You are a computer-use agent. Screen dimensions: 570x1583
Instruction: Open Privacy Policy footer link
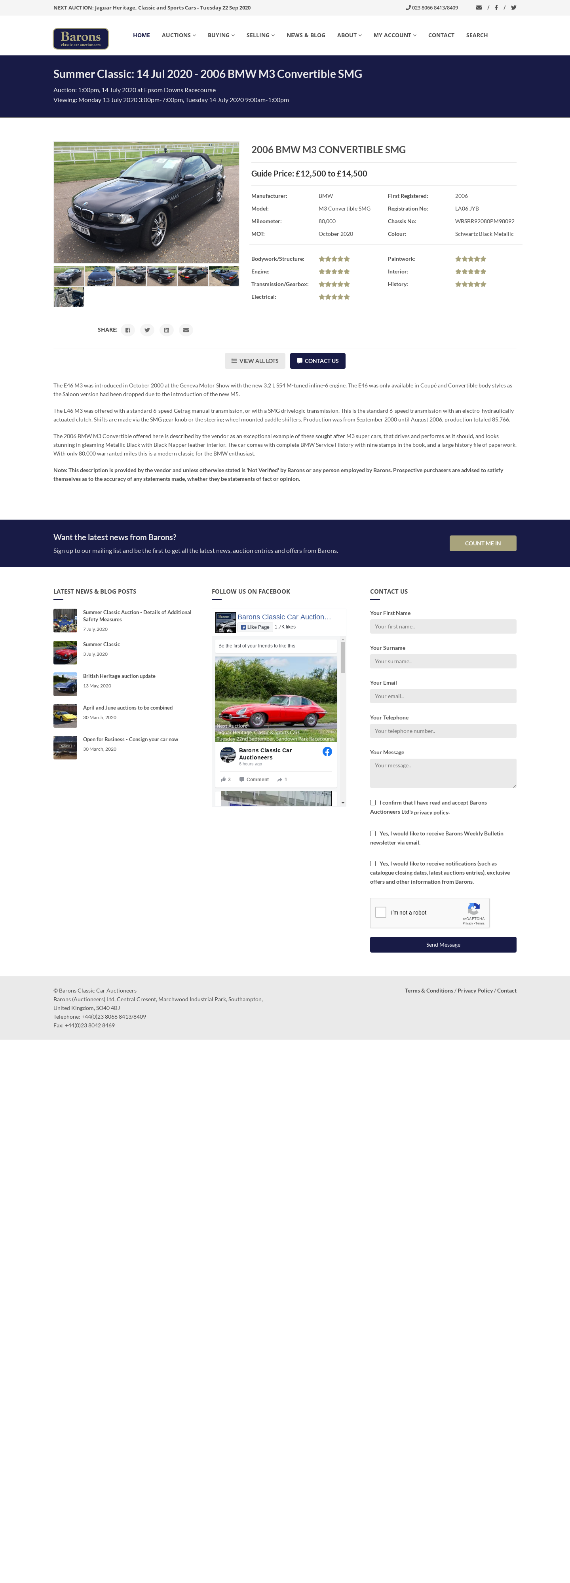[475, 991]
